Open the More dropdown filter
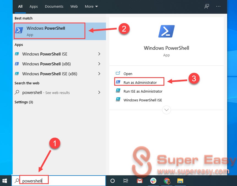The height and width of the screenshot is (186, 237). (x=91, y=7)
